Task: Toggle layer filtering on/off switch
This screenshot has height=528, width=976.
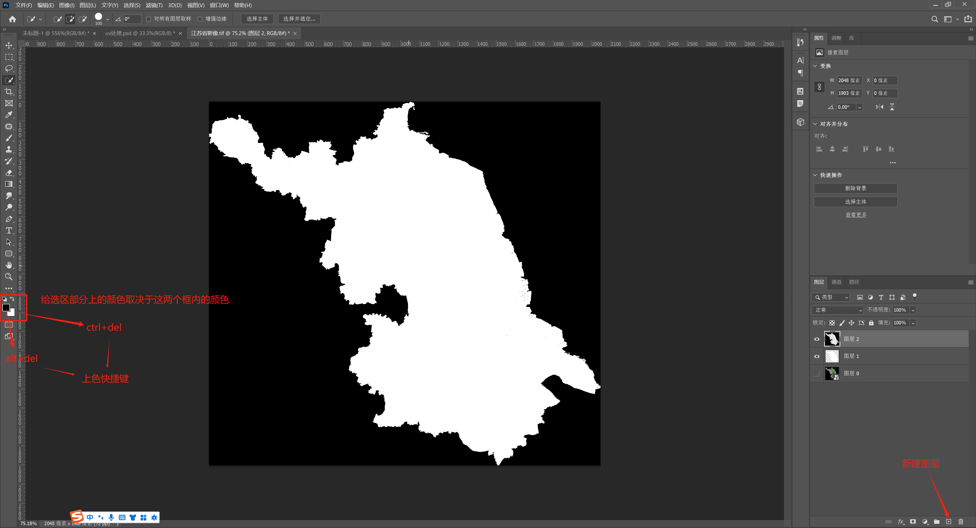Action: click(915, 297)
